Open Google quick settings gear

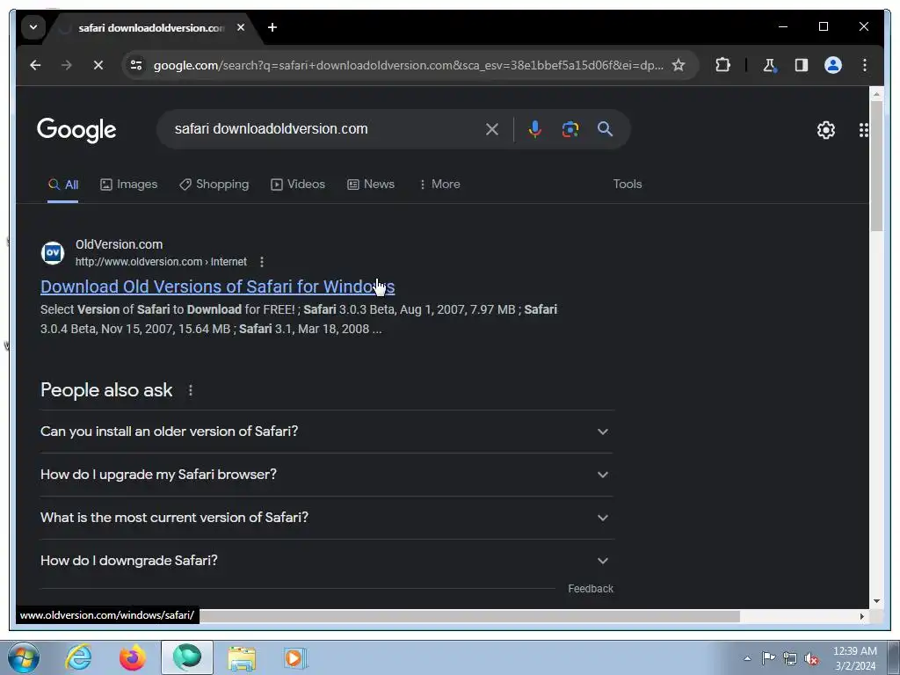coord(826,130)
